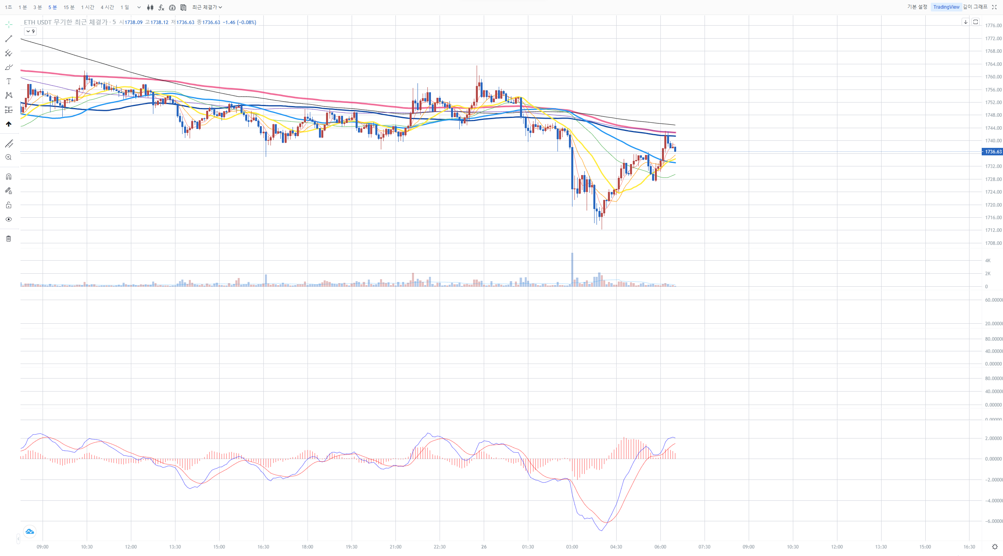Click the 기본 설정 basic view link
Screen dimensions: 1003x556
pos(917,7)
